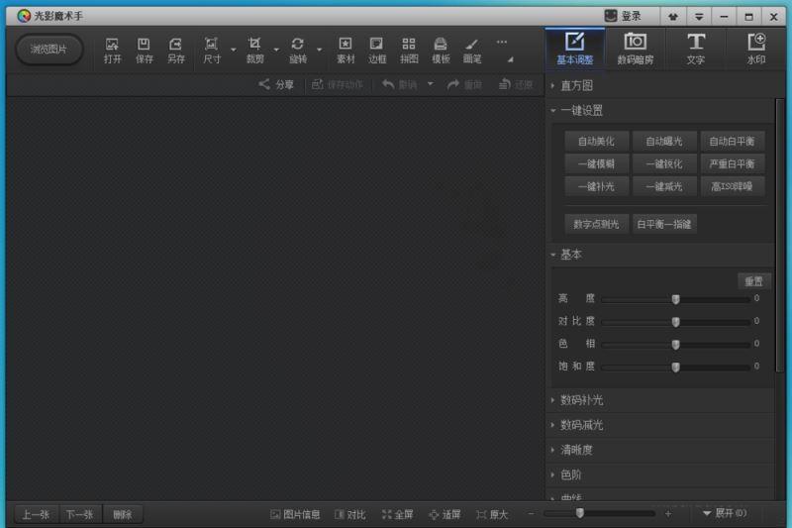The width and height of the screenshot is (792, 528).
Task: Select the 旋转 rotate tool
Action: [298, 50]
